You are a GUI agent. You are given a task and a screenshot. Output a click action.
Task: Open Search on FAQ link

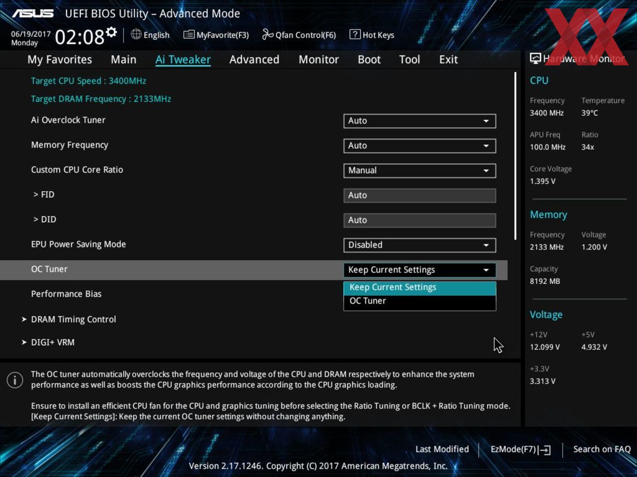point(602,449)
